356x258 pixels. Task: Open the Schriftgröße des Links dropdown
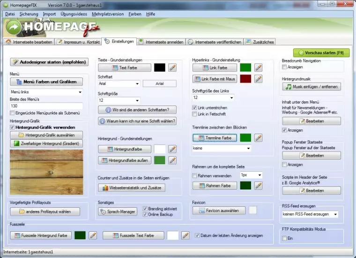[x=213, y=98]
